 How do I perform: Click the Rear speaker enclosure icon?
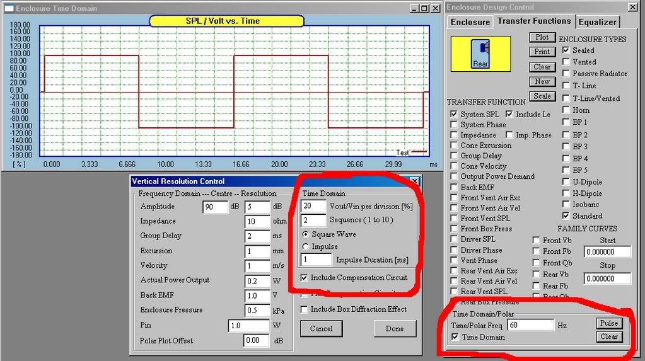480,54
